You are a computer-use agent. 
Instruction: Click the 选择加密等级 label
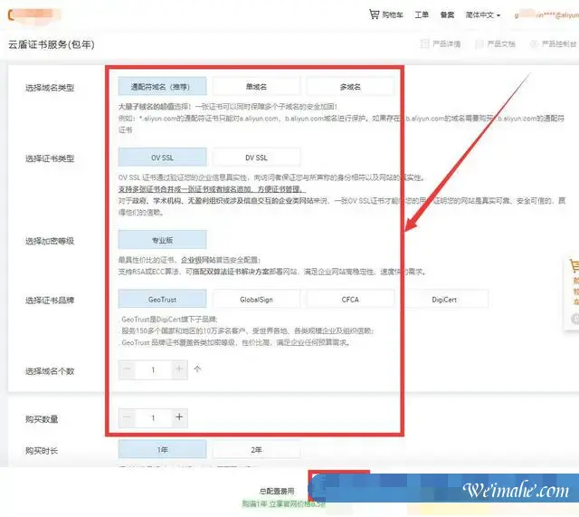pyautogui.click(x=50, y=242)
